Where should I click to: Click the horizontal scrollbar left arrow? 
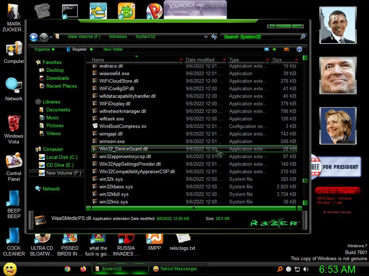click(89, 208)
